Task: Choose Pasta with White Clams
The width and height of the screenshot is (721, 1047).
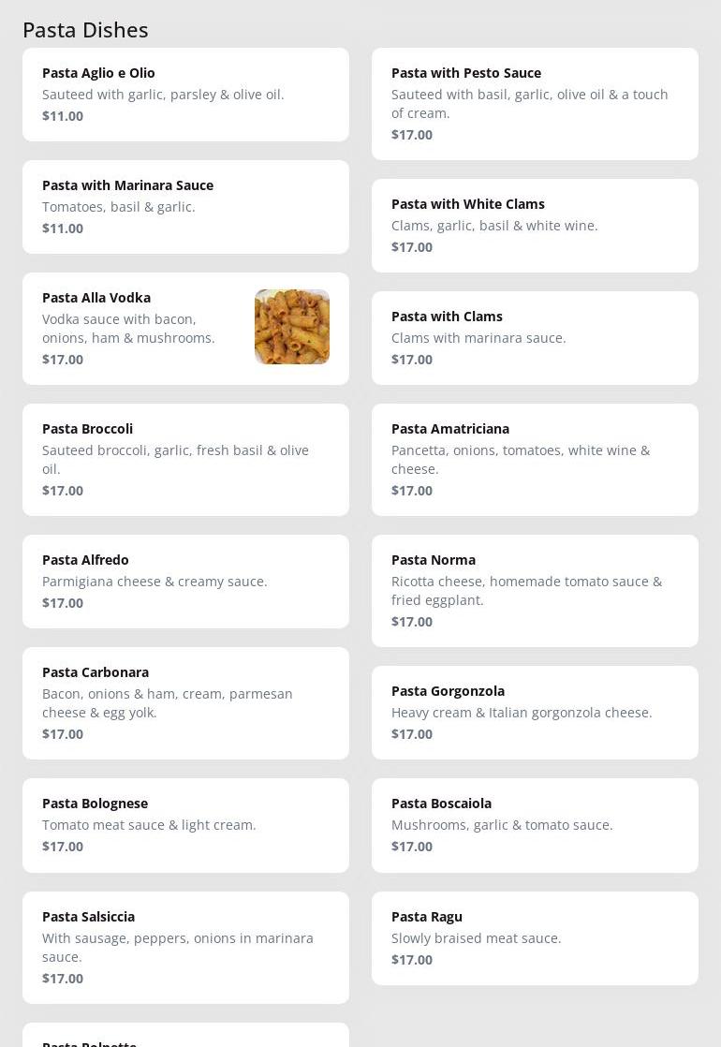Action: tap(535, 226)
